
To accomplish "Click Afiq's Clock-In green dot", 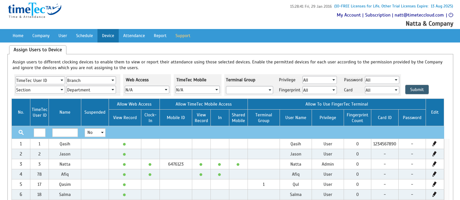I will 150,175.
